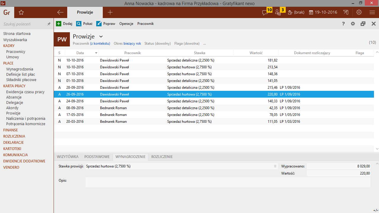Viewport: 379px width, 213px height.
Task: Open Akordy in sidebar
Action: (x=12, y=108)
